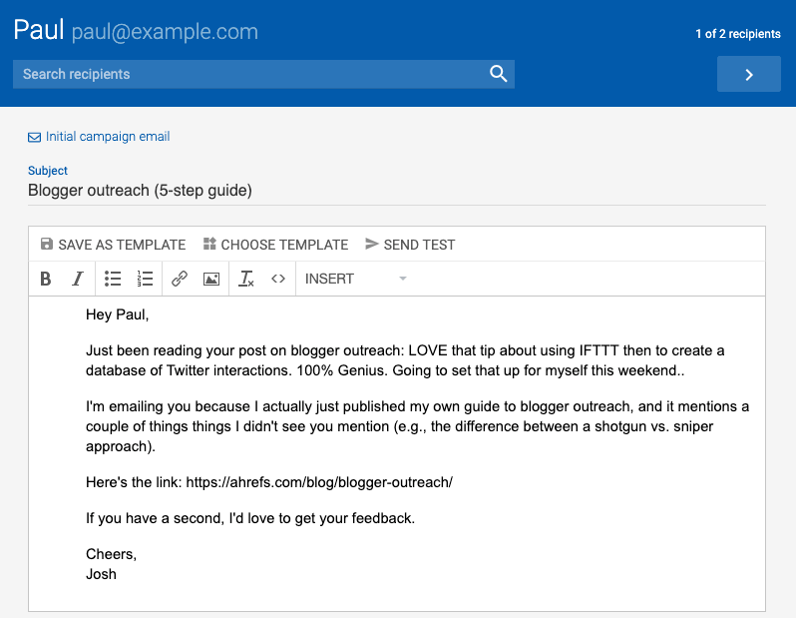Click the envelope icon beside campaign email

coord(35,137)
